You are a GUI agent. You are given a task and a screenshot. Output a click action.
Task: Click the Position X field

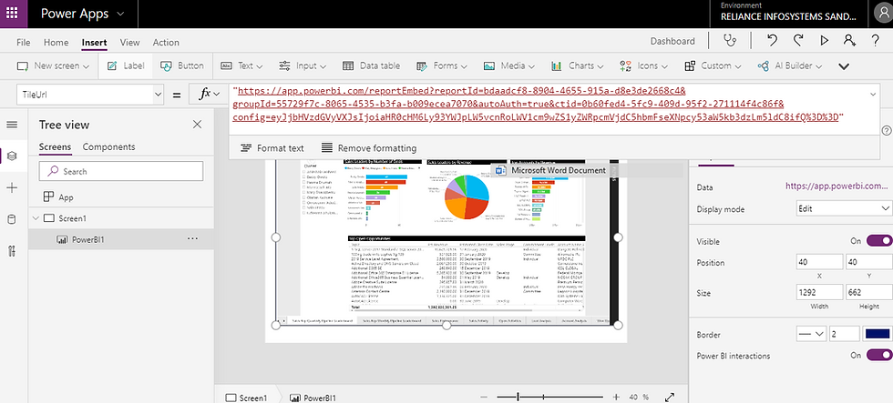point(819,262)
